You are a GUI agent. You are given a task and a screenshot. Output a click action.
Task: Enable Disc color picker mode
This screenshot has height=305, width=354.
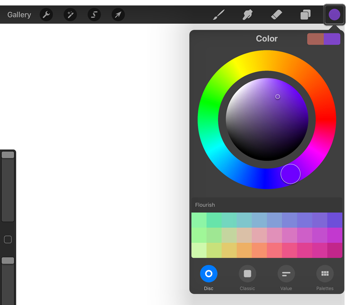point(209,274)
